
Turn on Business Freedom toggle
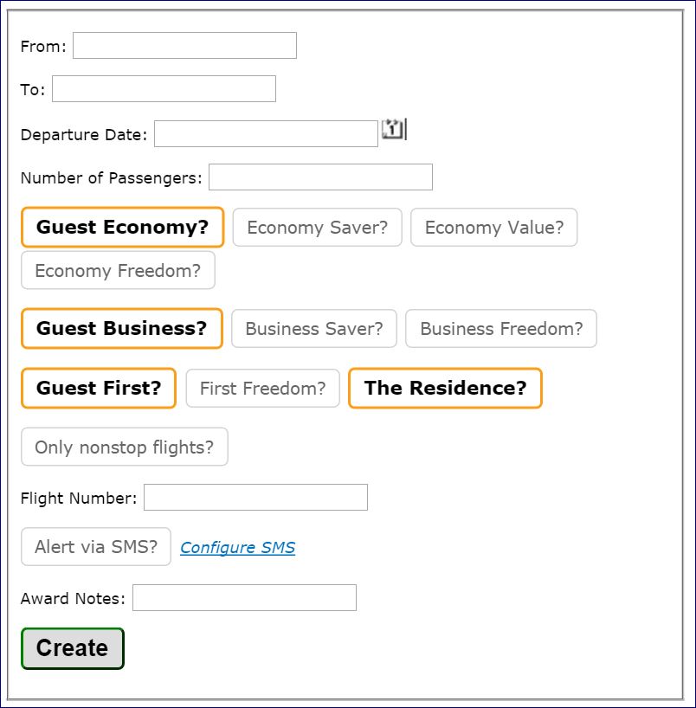[x=501, y=329]
